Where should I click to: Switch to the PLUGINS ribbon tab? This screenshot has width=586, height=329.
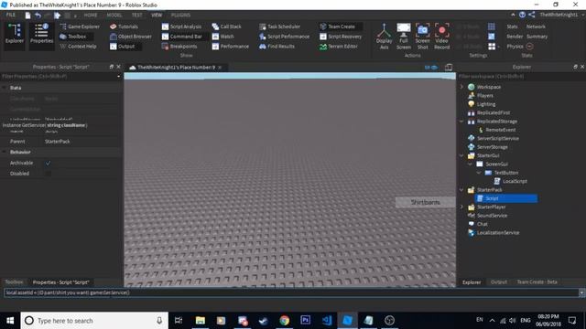pyautogui.click(x=181, y=15)
